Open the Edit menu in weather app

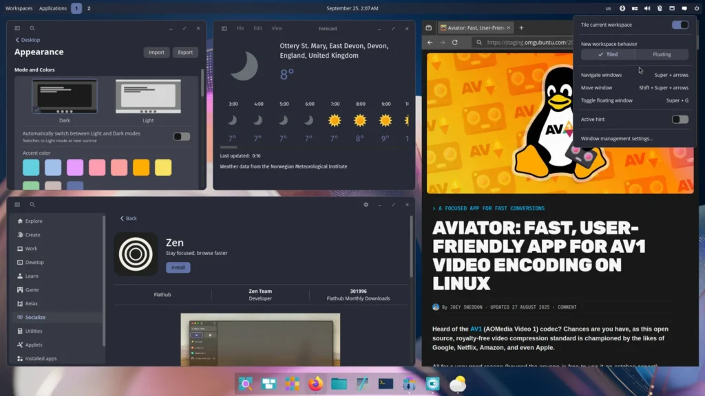pyautogui.click(x=258, y=28)
